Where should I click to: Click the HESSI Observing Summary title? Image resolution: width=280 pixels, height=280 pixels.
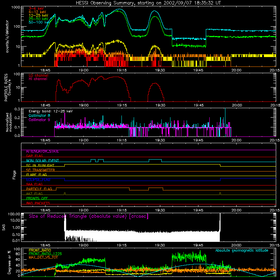(x=148, y=3)
